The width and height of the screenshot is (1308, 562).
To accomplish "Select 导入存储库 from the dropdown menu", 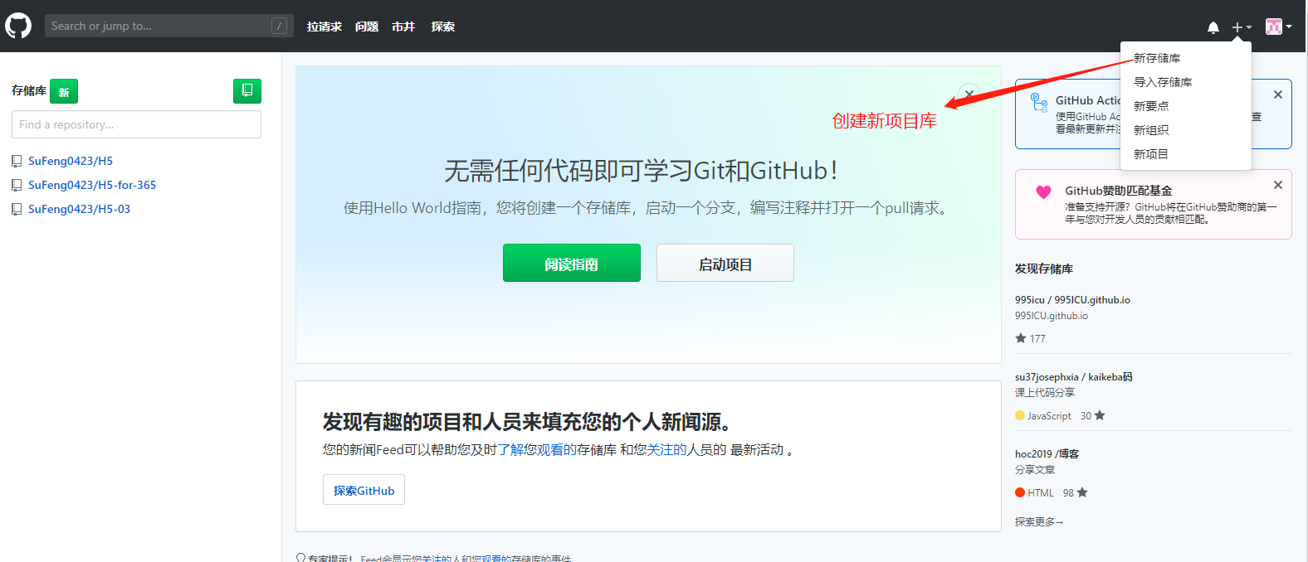I will (1163, 82).
